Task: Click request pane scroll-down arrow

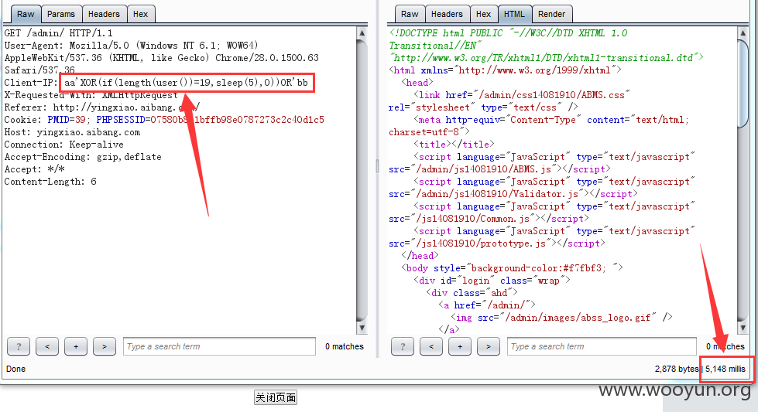Action: pos(362,328)
